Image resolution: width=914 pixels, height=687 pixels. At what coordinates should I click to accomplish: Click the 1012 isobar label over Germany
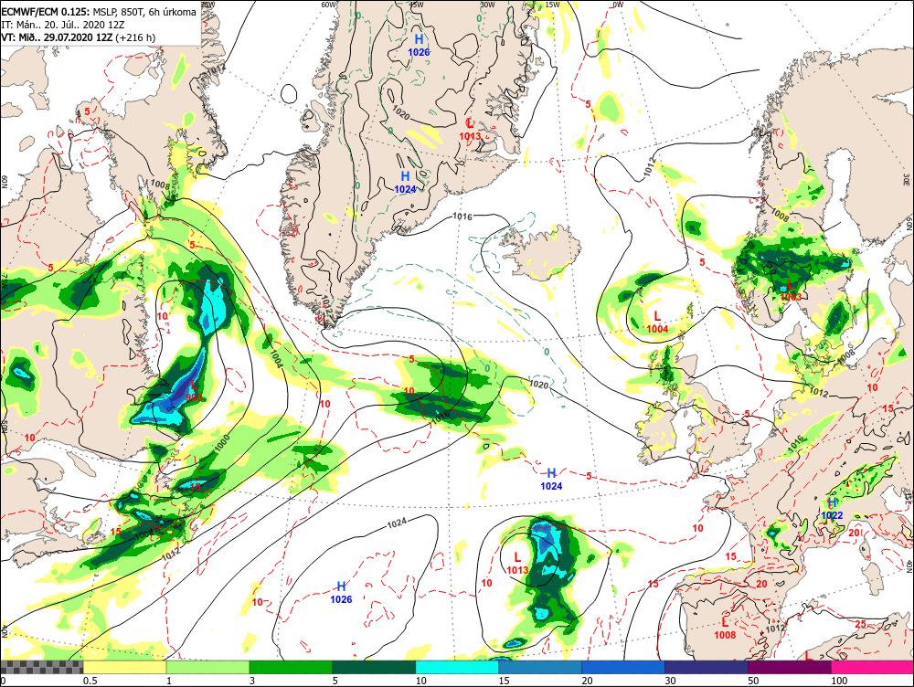point(818,393)
